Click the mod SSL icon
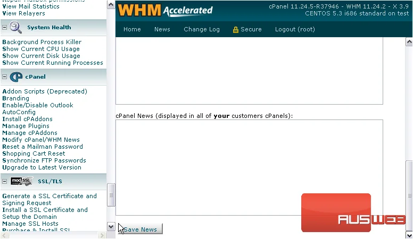Viewport: 413px width, 239px height. [x=22, y=181]
